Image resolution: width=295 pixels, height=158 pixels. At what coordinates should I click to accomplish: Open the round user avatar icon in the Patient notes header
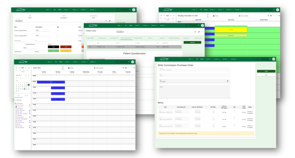(x=203, y=25)
